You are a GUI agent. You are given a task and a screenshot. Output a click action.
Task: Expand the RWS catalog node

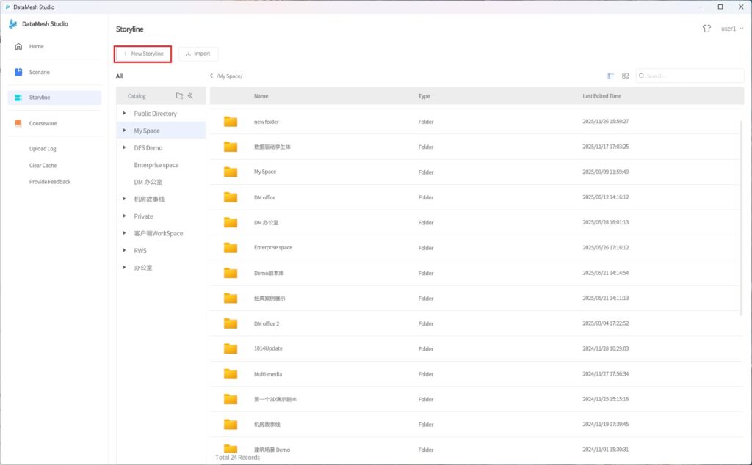(124, 251)
